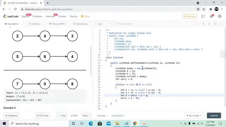Open the Store link
The height and width of the screenshot is (127, 226).
[x=85, y=17]
